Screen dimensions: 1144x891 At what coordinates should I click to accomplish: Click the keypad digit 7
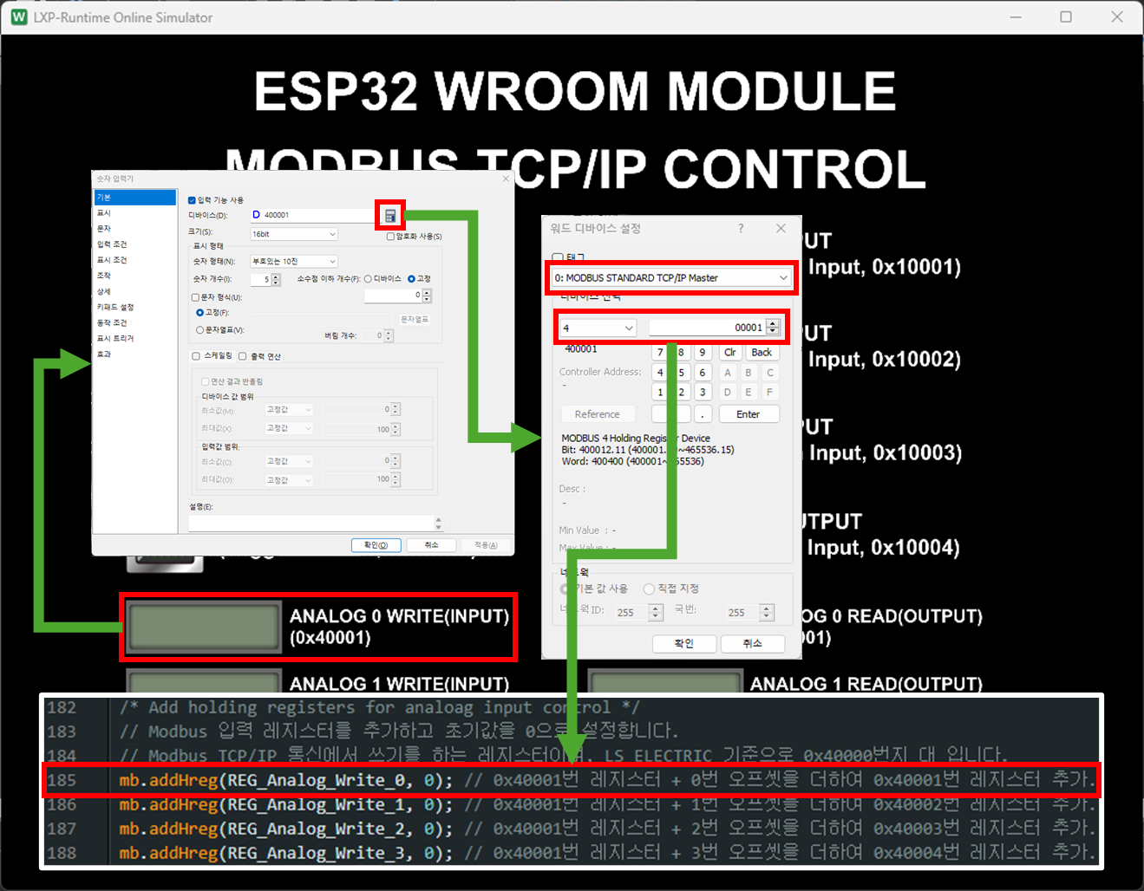point(660,352)
